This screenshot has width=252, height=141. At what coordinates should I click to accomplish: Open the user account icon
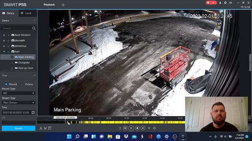click(x=220, y=3)
